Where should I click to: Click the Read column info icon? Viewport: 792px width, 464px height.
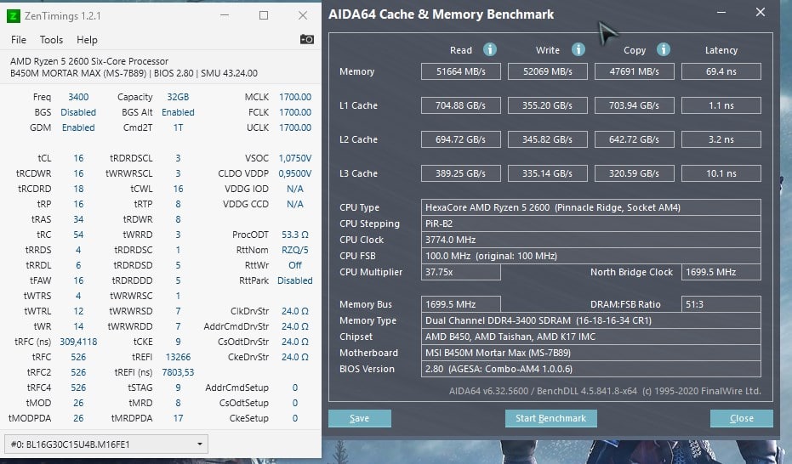click(490, 50)
